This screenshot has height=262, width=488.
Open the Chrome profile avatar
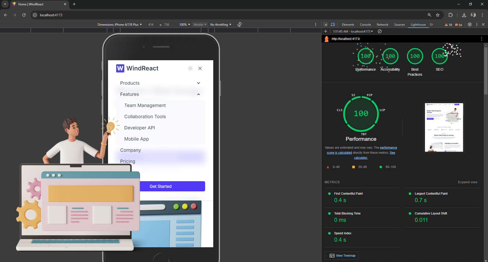point(473,15)
